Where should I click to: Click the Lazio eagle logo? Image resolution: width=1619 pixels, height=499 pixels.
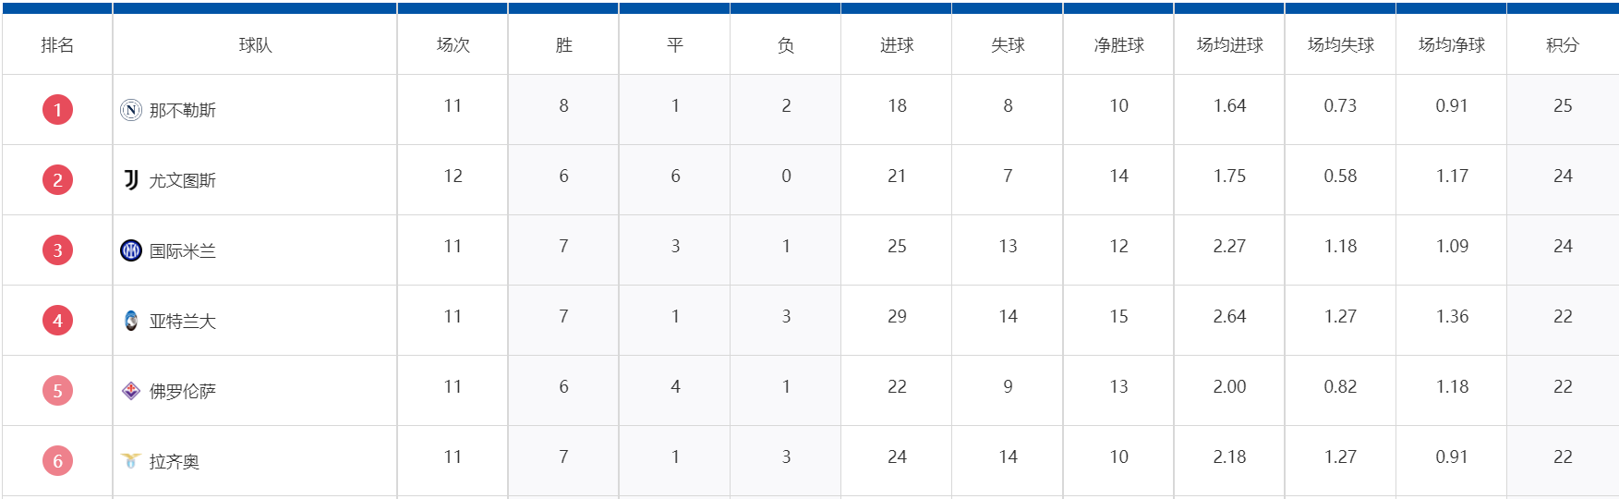point(131,460)
